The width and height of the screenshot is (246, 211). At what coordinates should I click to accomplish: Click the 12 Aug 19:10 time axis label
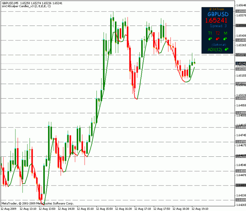pyautogui.click(x=200, y=209)
